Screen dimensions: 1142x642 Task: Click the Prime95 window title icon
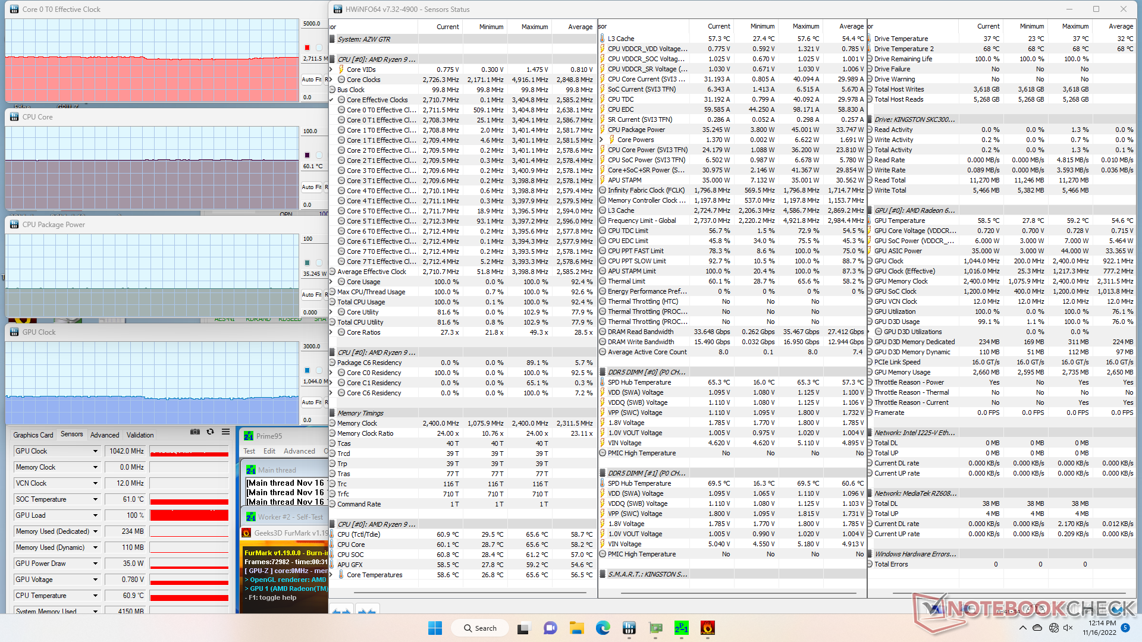(249, 436)
